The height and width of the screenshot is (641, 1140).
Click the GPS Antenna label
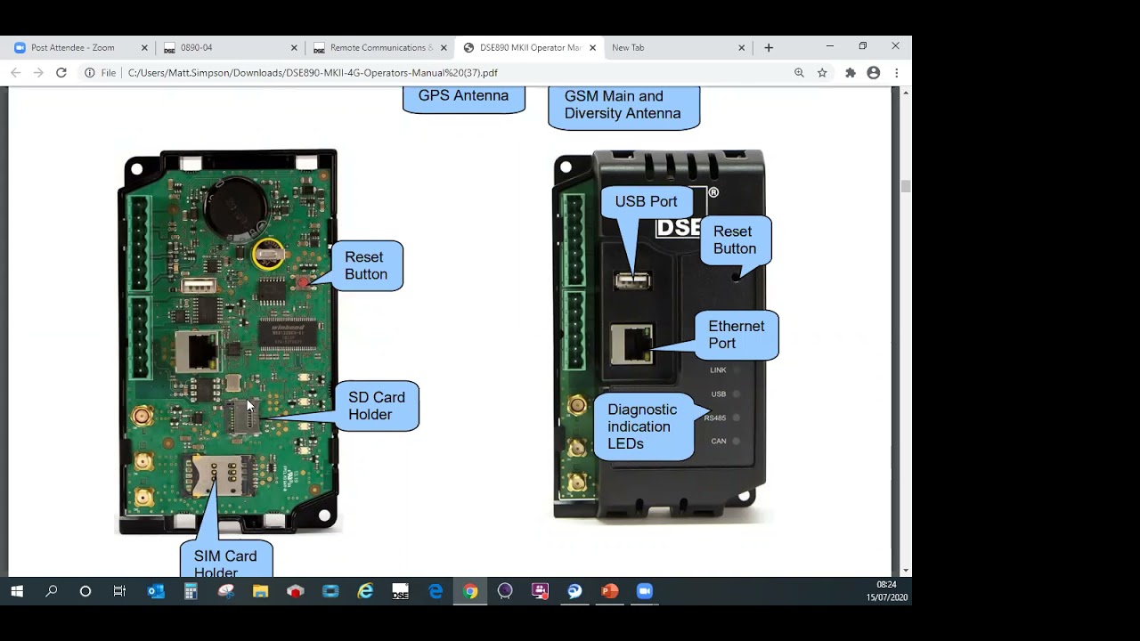tap(463, 96)
